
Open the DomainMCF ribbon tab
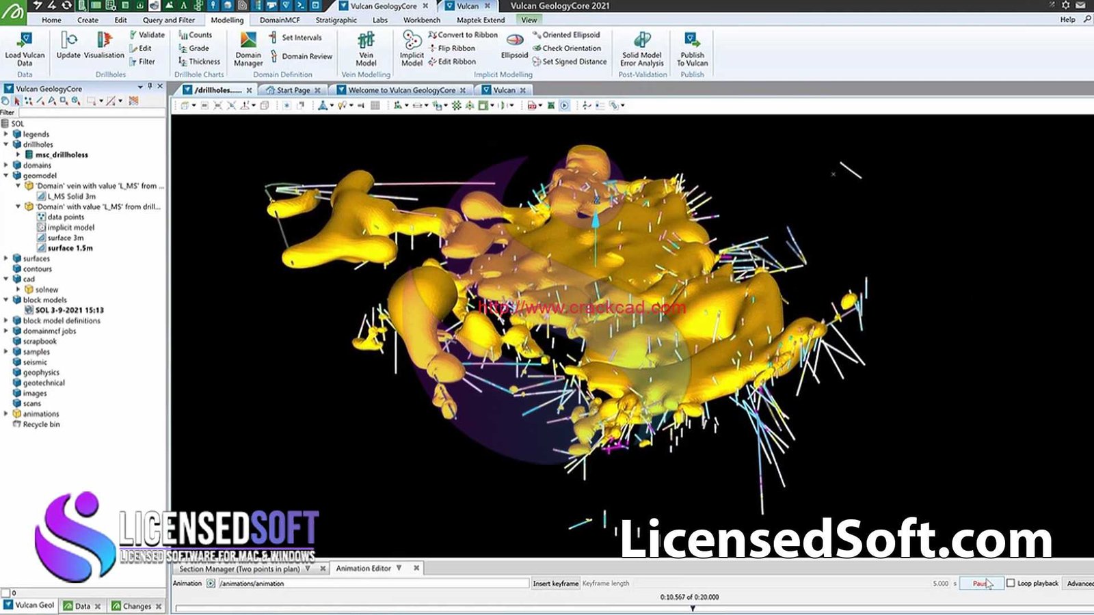[280, 20]
